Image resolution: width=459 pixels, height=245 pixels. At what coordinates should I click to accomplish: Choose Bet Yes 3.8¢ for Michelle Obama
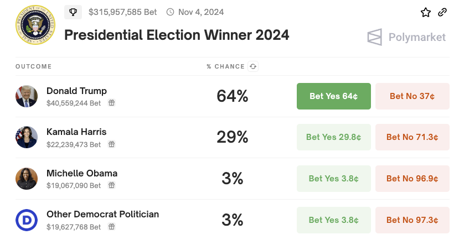coord(334,179)
